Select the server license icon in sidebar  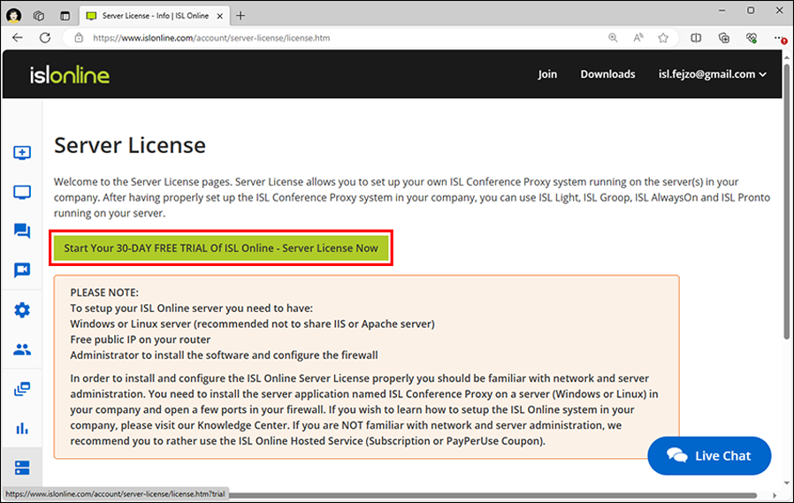(22, 467)
